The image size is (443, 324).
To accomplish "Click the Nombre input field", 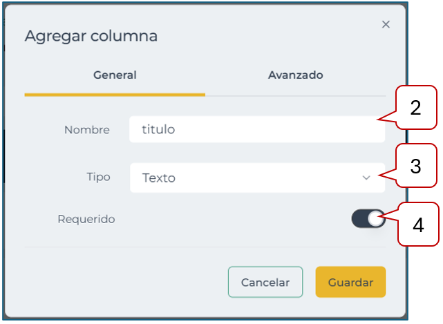I will 256,129.
